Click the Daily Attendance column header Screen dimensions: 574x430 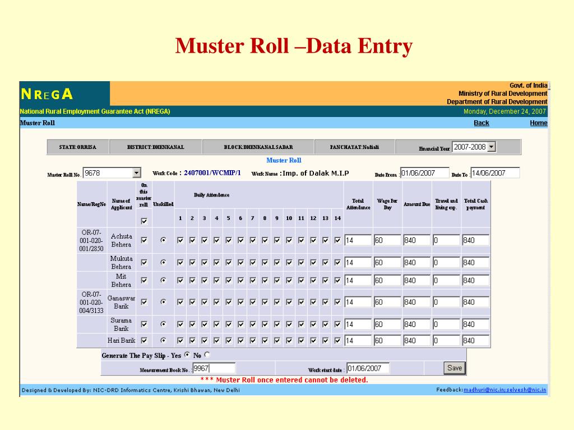pos(211,195)
